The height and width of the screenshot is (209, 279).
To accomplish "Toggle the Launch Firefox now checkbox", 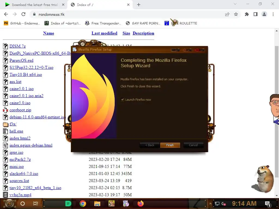I will [122, 100].
